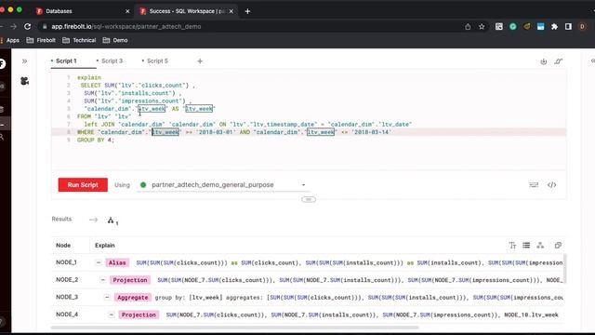Click the Alias tag in NODE_1
Screen dimensions: 595x335
pos(117,262)
